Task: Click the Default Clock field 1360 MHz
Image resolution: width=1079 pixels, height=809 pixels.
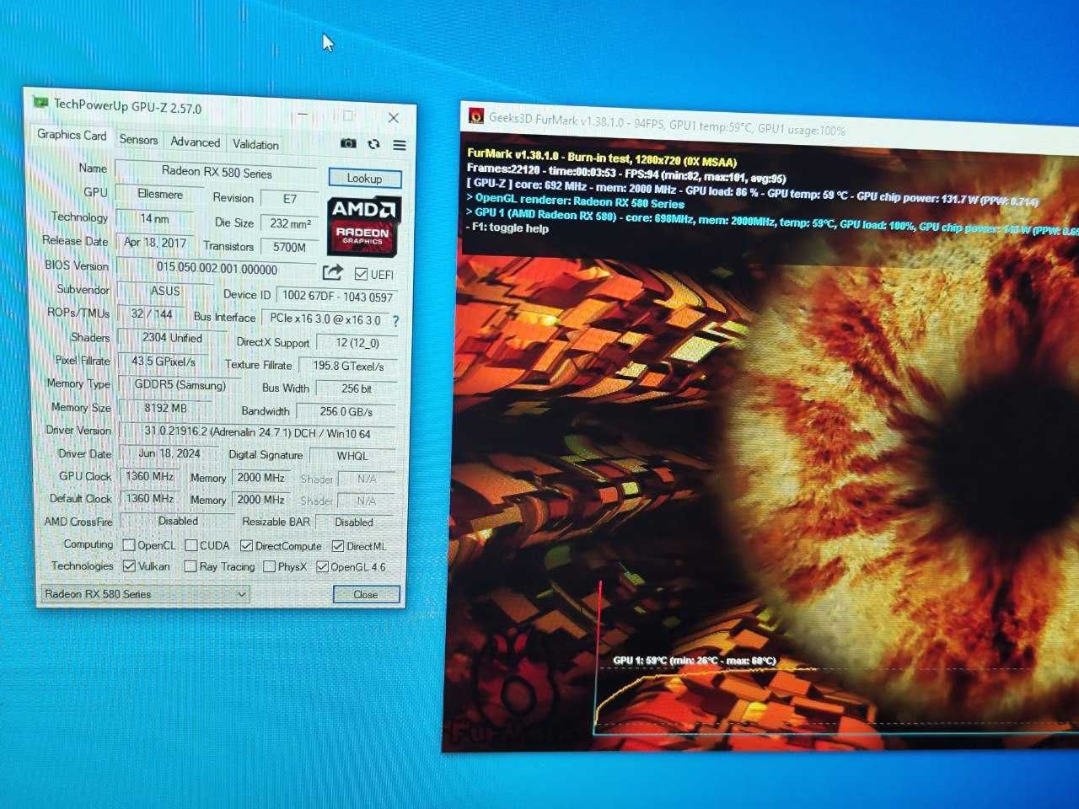Action: (x=149, y=498)
